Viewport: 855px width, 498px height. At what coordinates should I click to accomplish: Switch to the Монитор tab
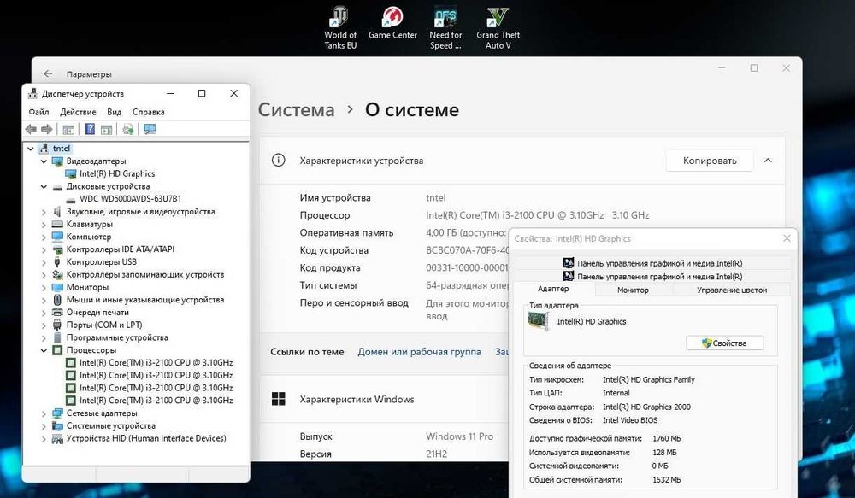(x=633, y=290)
